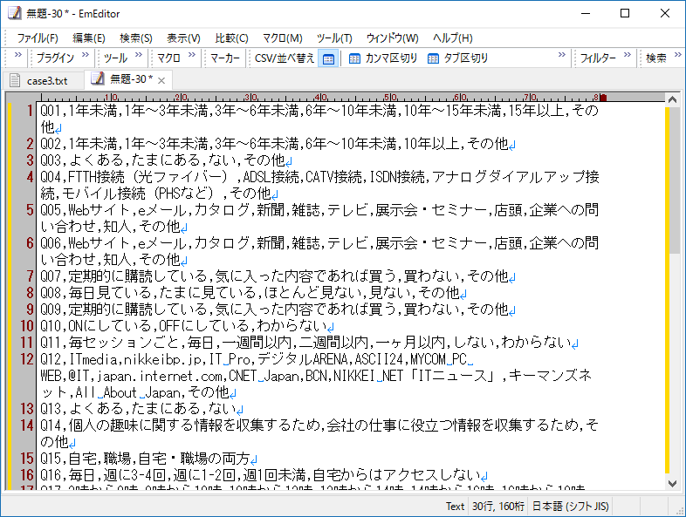Click the プラグイン toolbar label
686x517 pixels.
click(55, 58)
